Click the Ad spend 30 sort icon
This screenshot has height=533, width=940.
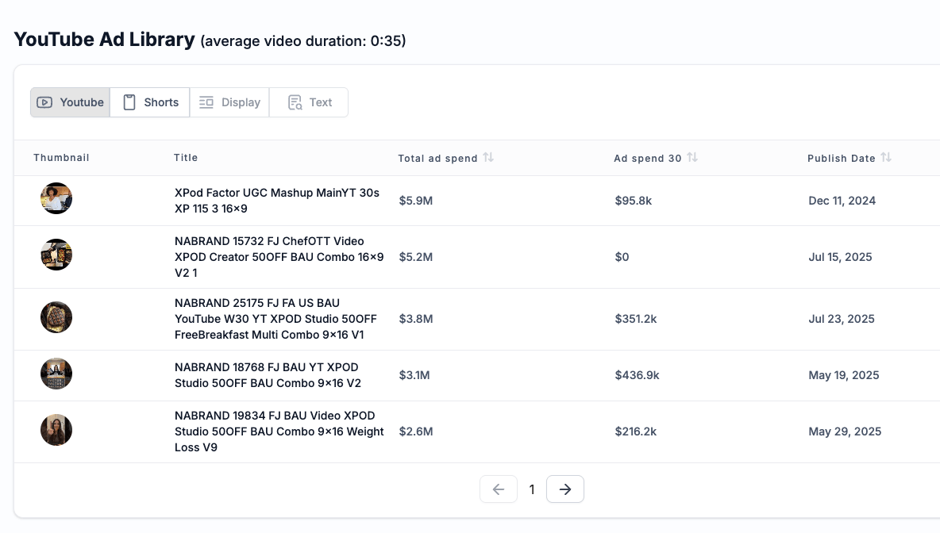pos(692,158)
